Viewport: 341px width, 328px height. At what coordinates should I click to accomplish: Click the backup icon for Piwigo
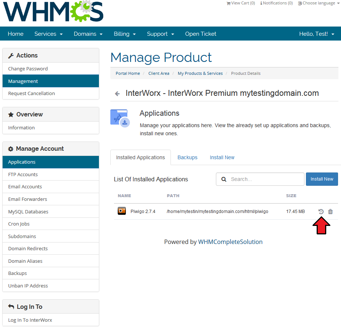pyautogui.click(x=321, y=211)
